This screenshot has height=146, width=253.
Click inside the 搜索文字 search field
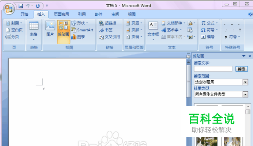point(213,69)
